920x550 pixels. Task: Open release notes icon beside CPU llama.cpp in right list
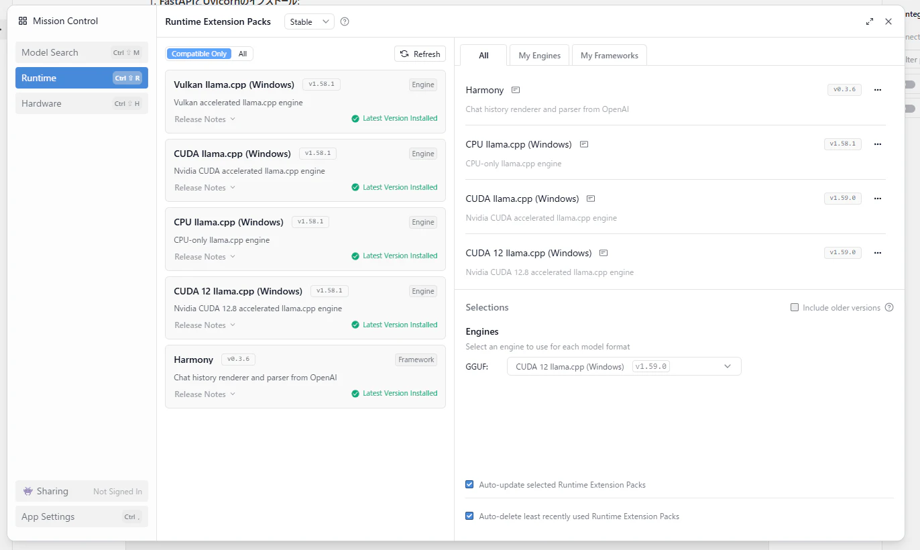[x=584, y=144]
